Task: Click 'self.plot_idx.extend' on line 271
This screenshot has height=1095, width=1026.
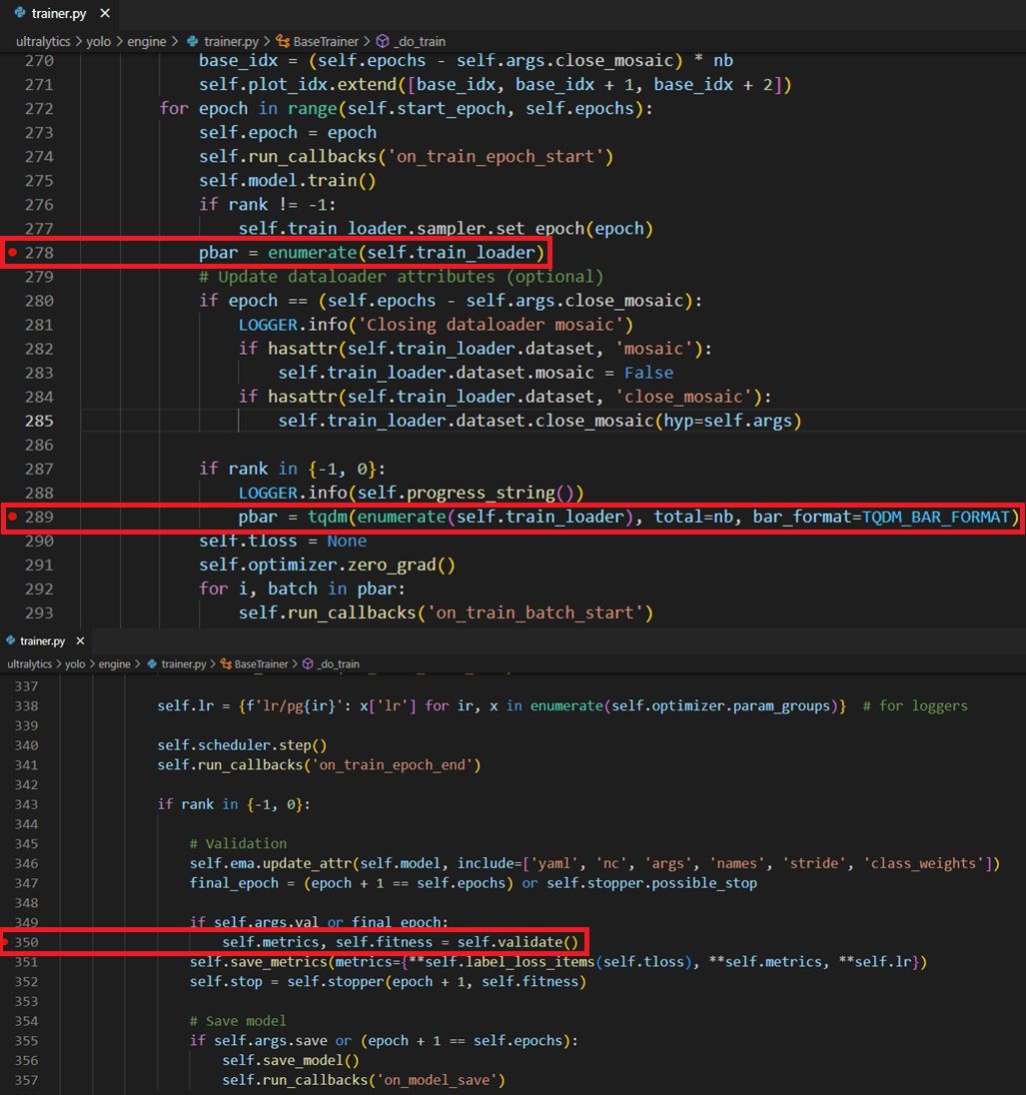Action: pyautogui.click(x=298, y=85)
